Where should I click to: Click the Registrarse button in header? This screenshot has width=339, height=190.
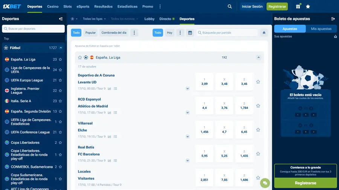pyautogui.click(x=277, y=6)
